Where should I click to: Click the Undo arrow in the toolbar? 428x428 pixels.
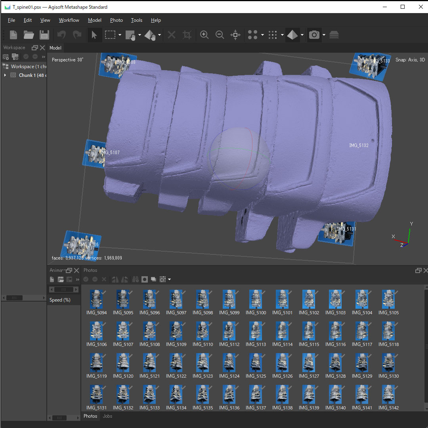[61, 35]
